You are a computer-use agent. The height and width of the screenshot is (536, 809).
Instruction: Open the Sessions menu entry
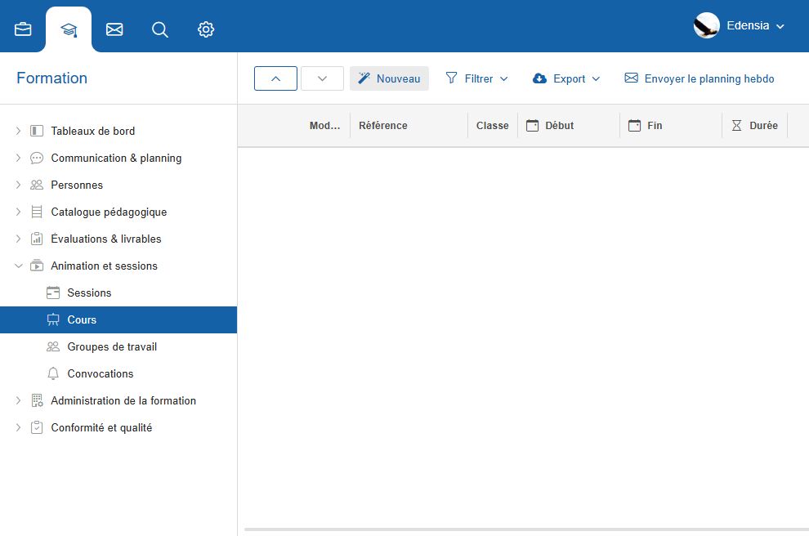pyautogui.click(x=118, y=293)
